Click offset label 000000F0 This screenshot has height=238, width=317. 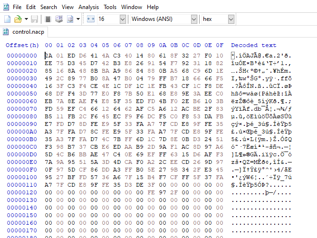[x=22, y=170]
